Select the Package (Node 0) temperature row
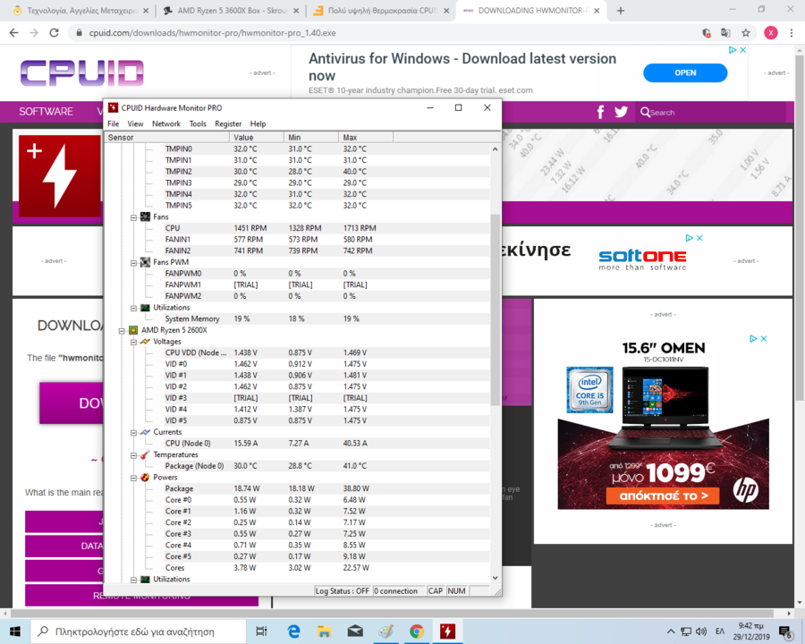 [x=297, y=466]
